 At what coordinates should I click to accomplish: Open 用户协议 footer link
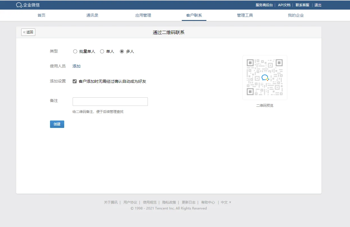[130, 202]
